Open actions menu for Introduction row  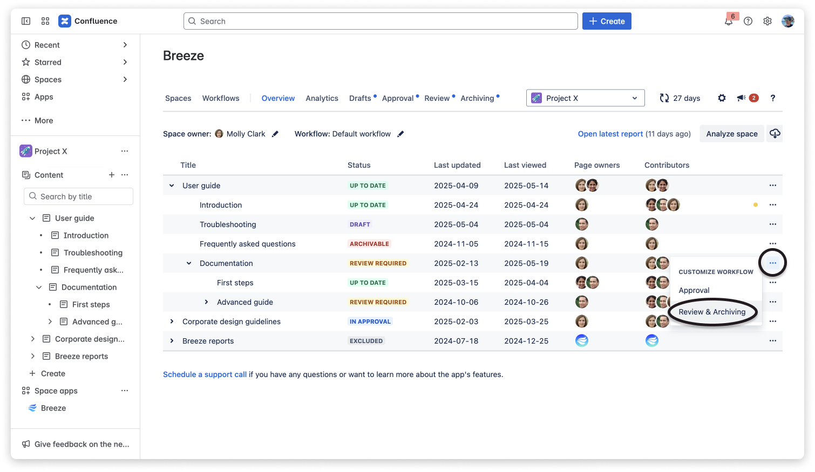[773, 205]
